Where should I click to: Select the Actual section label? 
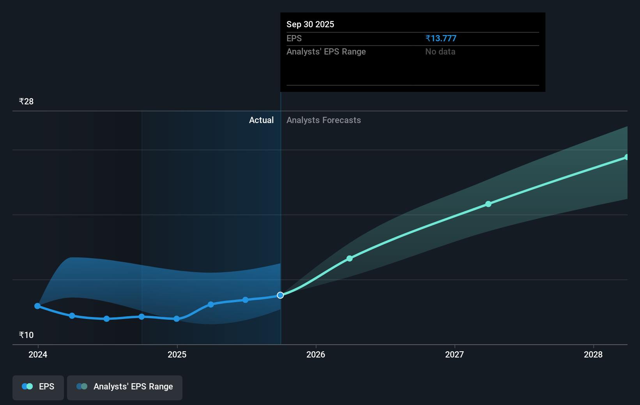click(261, 120)
